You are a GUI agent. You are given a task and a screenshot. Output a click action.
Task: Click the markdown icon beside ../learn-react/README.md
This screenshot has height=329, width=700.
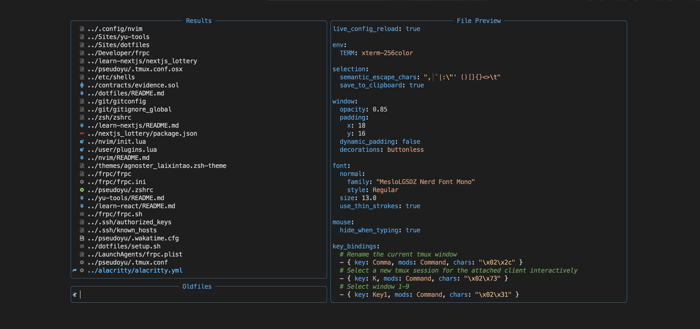click(82, 206)
